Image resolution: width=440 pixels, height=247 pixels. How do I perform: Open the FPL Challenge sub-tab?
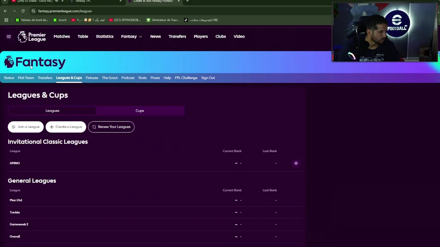coord(186,78)
